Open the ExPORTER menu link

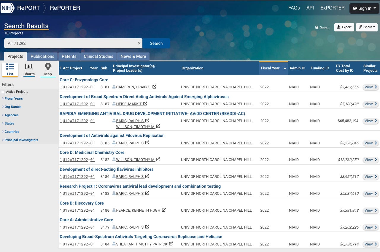333,8
